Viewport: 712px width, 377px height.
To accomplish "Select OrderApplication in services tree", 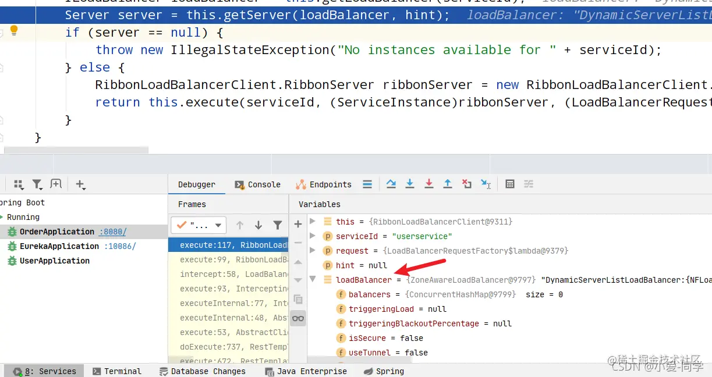I will 57,232.
